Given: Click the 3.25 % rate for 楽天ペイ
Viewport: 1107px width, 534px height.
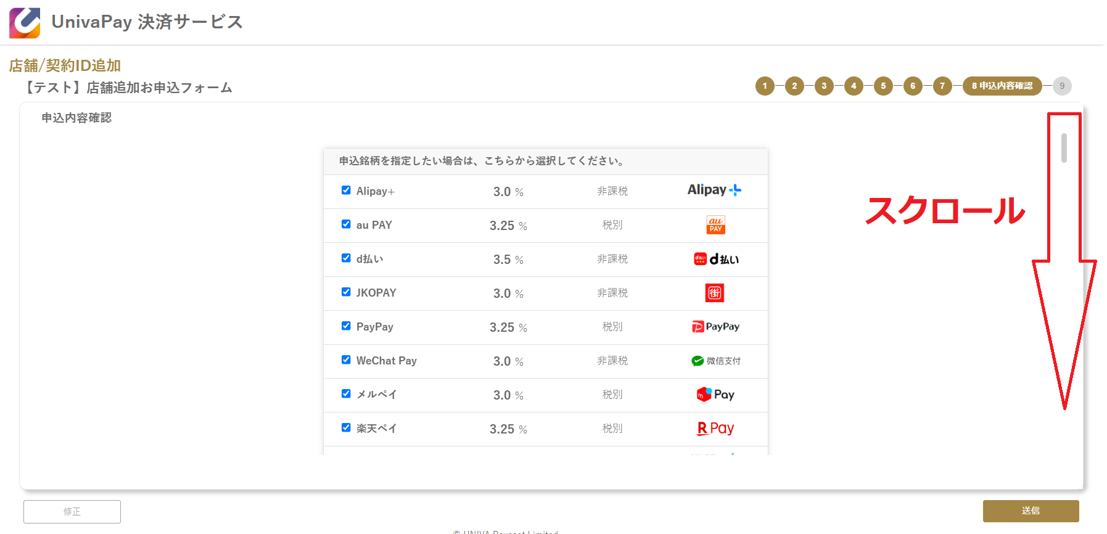Looking at the screenshot, I should tap(508, 429).
